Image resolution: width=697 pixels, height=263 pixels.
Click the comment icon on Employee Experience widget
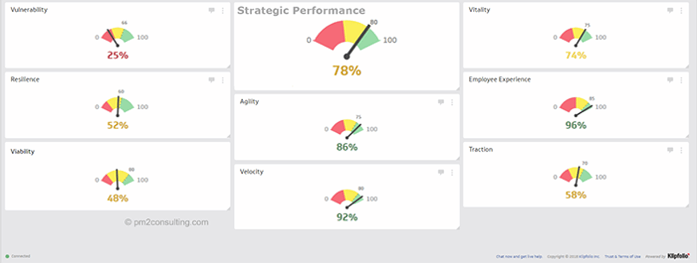pos(670,80)
